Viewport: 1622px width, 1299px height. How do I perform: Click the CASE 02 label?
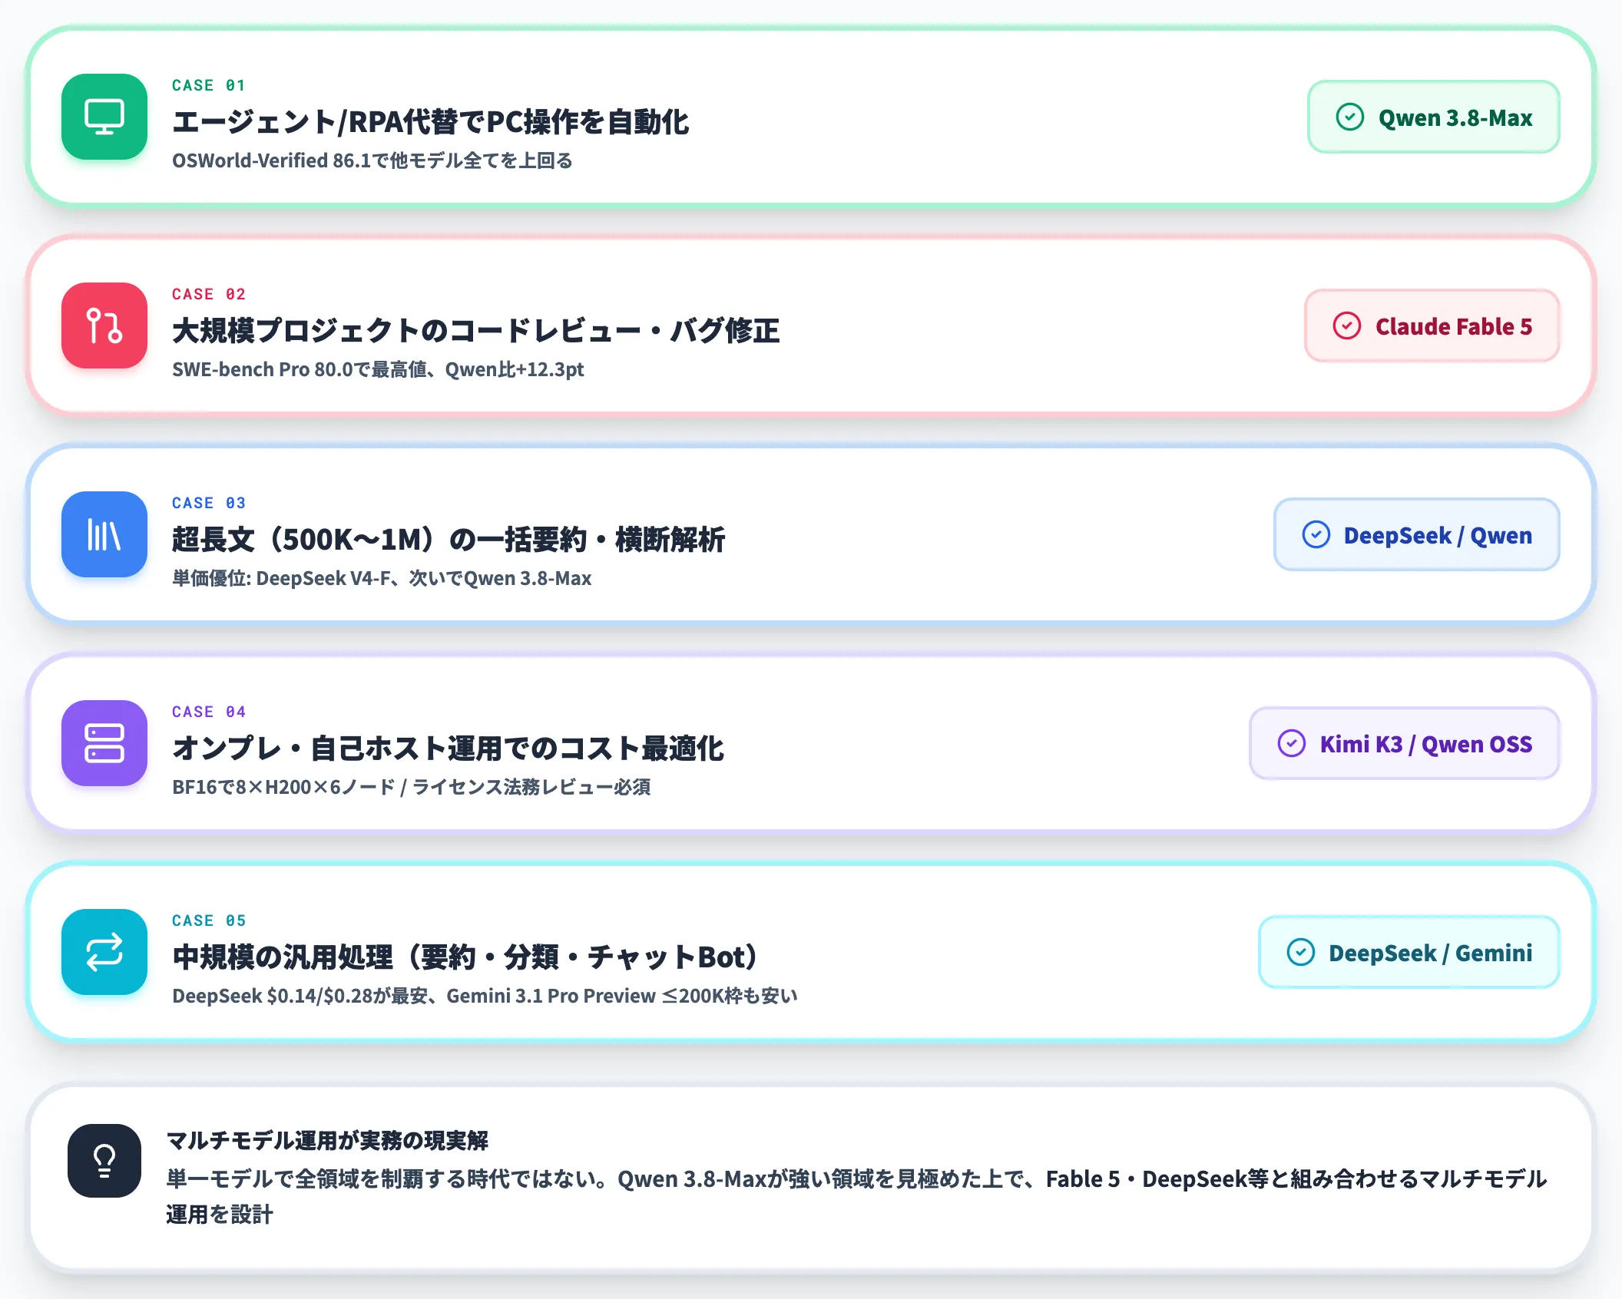click(x=208, y=294)
